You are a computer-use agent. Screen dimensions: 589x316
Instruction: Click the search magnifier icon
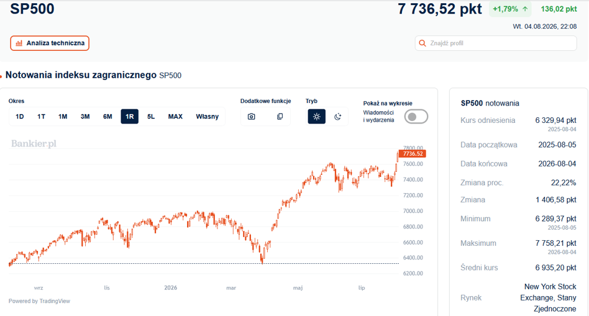[422, 43]
